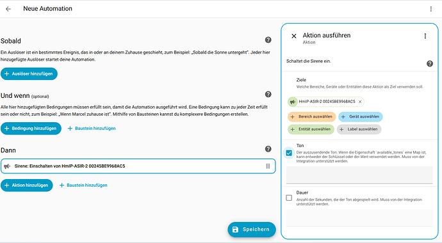Click the Ton input field
442x243 pixels.
click(359, 175)
